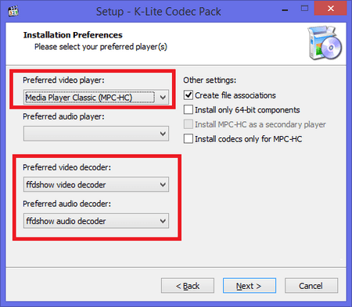The height and width of the screenshot is (307, 352).
Task: Open the Preferred audio decoder dropdown
Action: pos(96,221)
